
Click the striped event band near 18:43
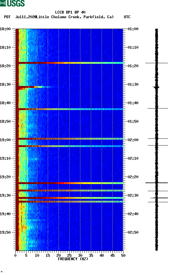(x=69, y=109)
